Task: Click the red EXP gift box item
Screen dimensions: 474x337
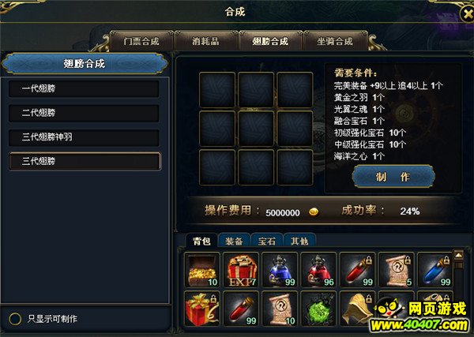Action: pyautogui.click(x=241, y=270)
